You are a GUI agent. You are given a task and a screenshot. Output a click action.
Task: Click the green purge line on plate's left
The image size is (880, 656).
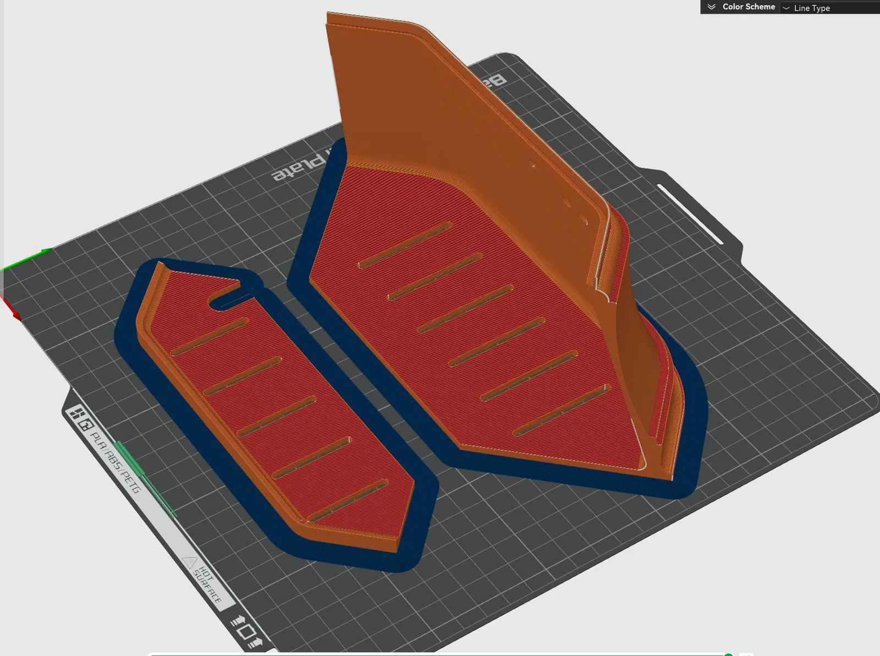[x=144, y=478]
